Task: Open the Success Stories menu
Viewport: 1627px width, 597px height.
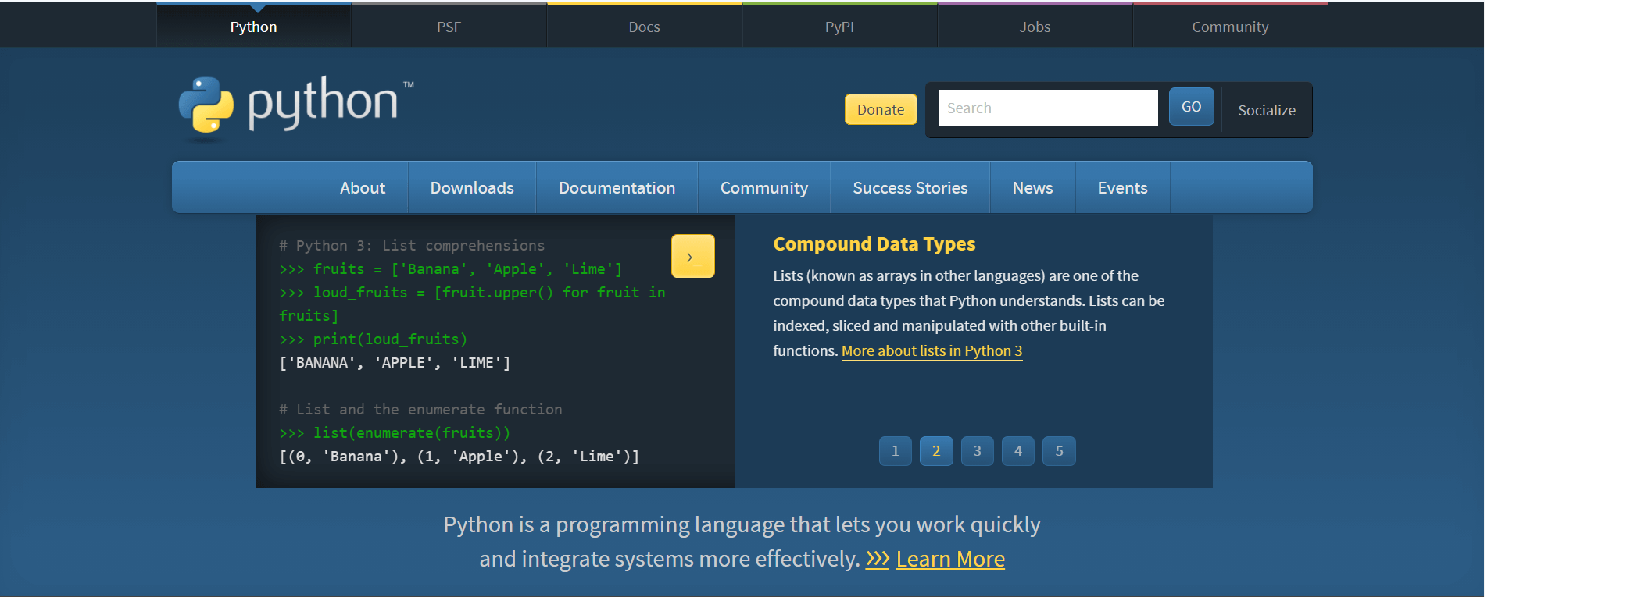Action: [910, 187]
